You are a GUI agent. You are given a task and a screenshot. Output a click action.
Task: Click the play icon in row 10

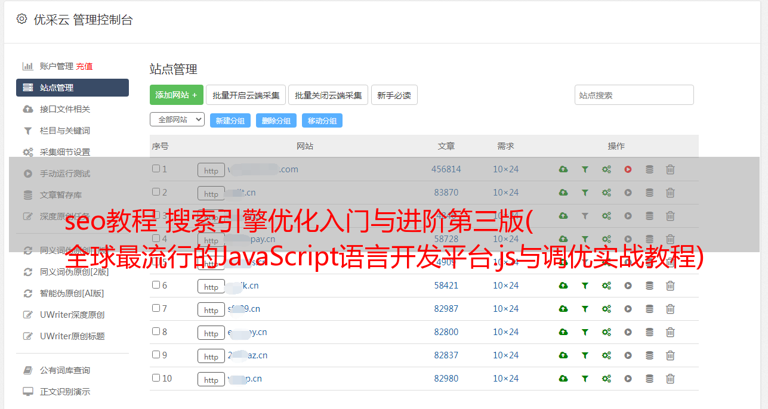coord(628,379)
